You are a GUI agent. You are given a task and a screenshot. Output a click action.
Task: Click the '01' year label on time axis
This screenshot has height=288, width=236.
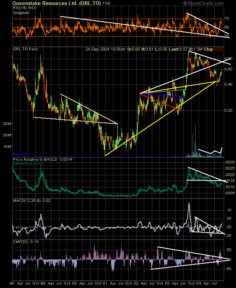point(105,283)
